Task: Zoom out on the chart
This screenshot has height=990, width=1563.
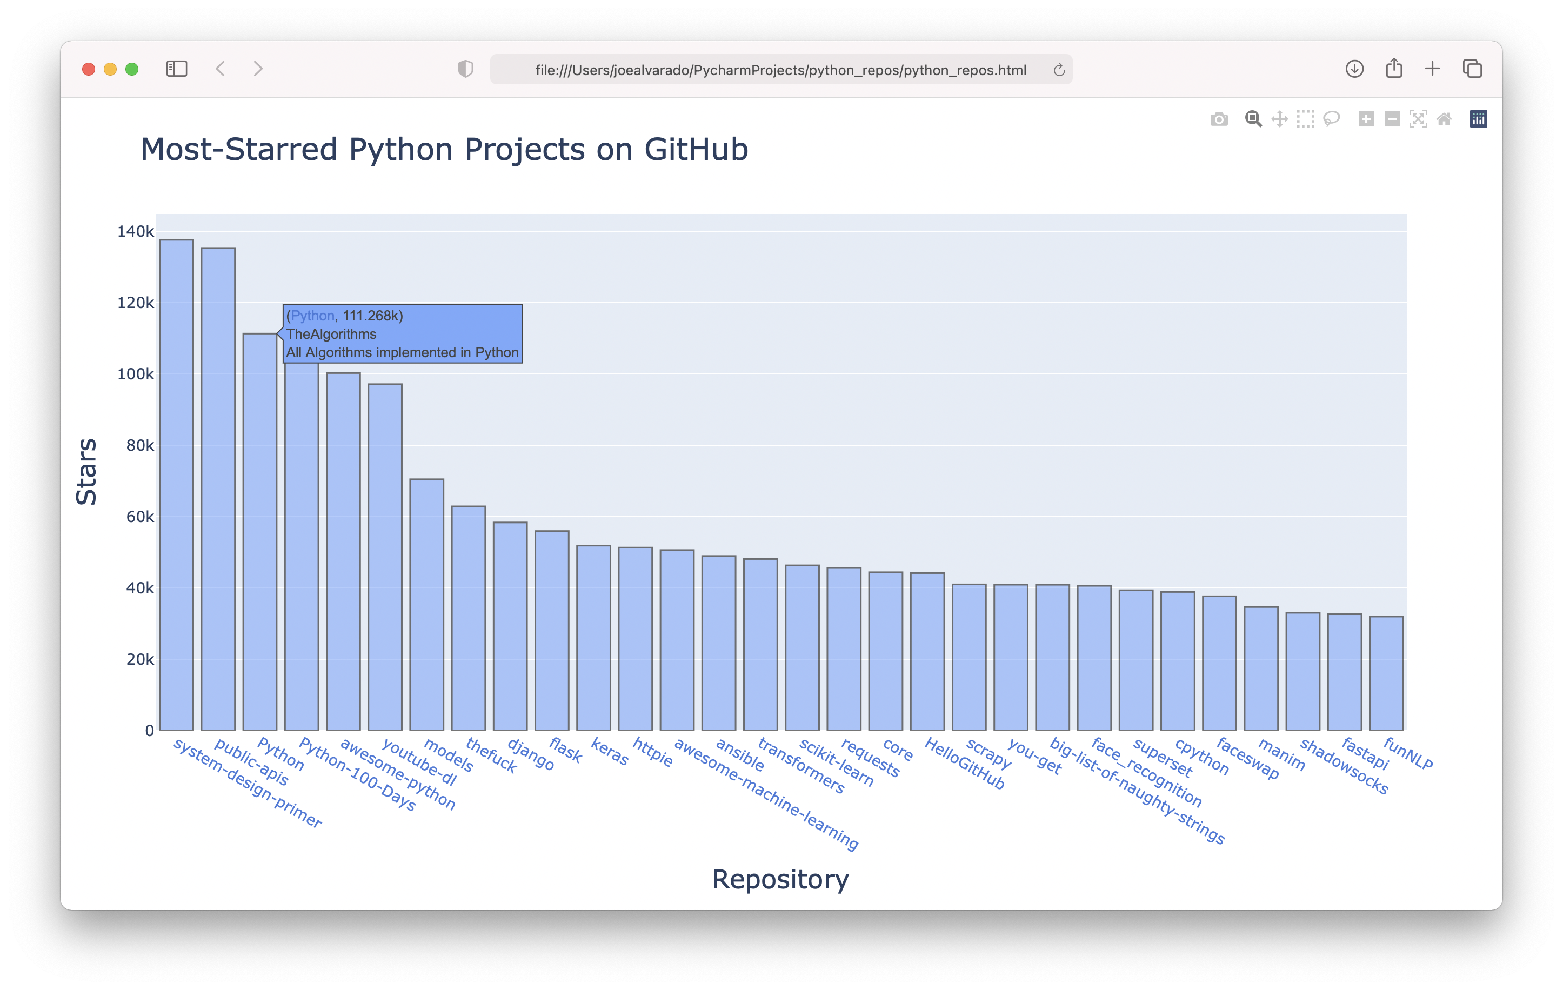Action: 1392,119
